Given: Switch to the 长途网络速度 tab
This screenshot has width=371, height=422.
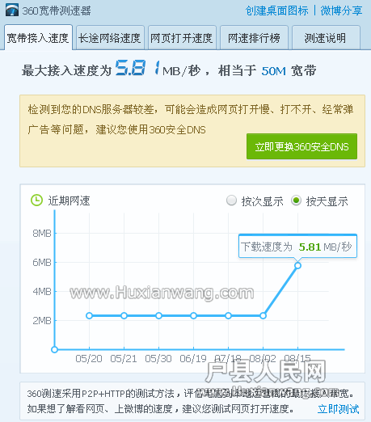Looking at the screenshot, I should 110,38.
